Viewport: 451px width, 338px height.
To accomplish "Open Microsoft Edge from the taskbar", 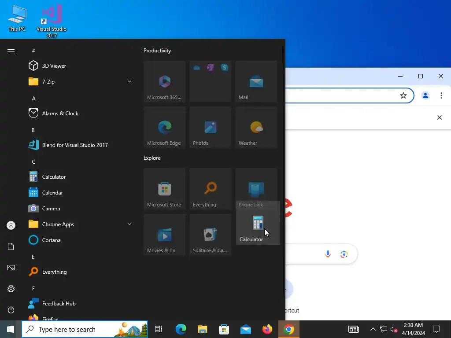I will point(181,329).
